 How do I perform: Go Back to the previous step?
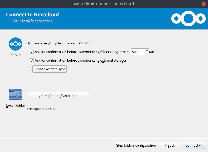pyautogui.click(x=170, y=145)
